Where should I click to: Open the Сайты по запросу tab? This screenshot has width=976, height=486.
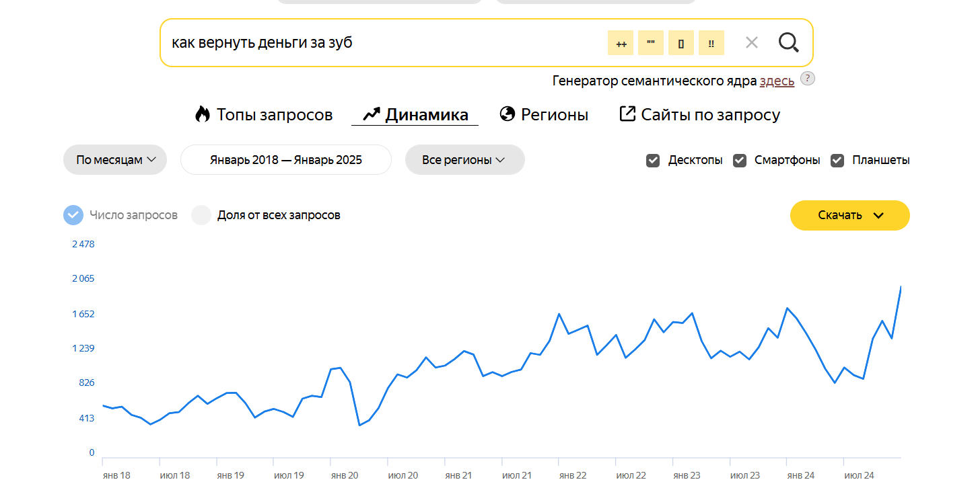(x=700, y=115)
